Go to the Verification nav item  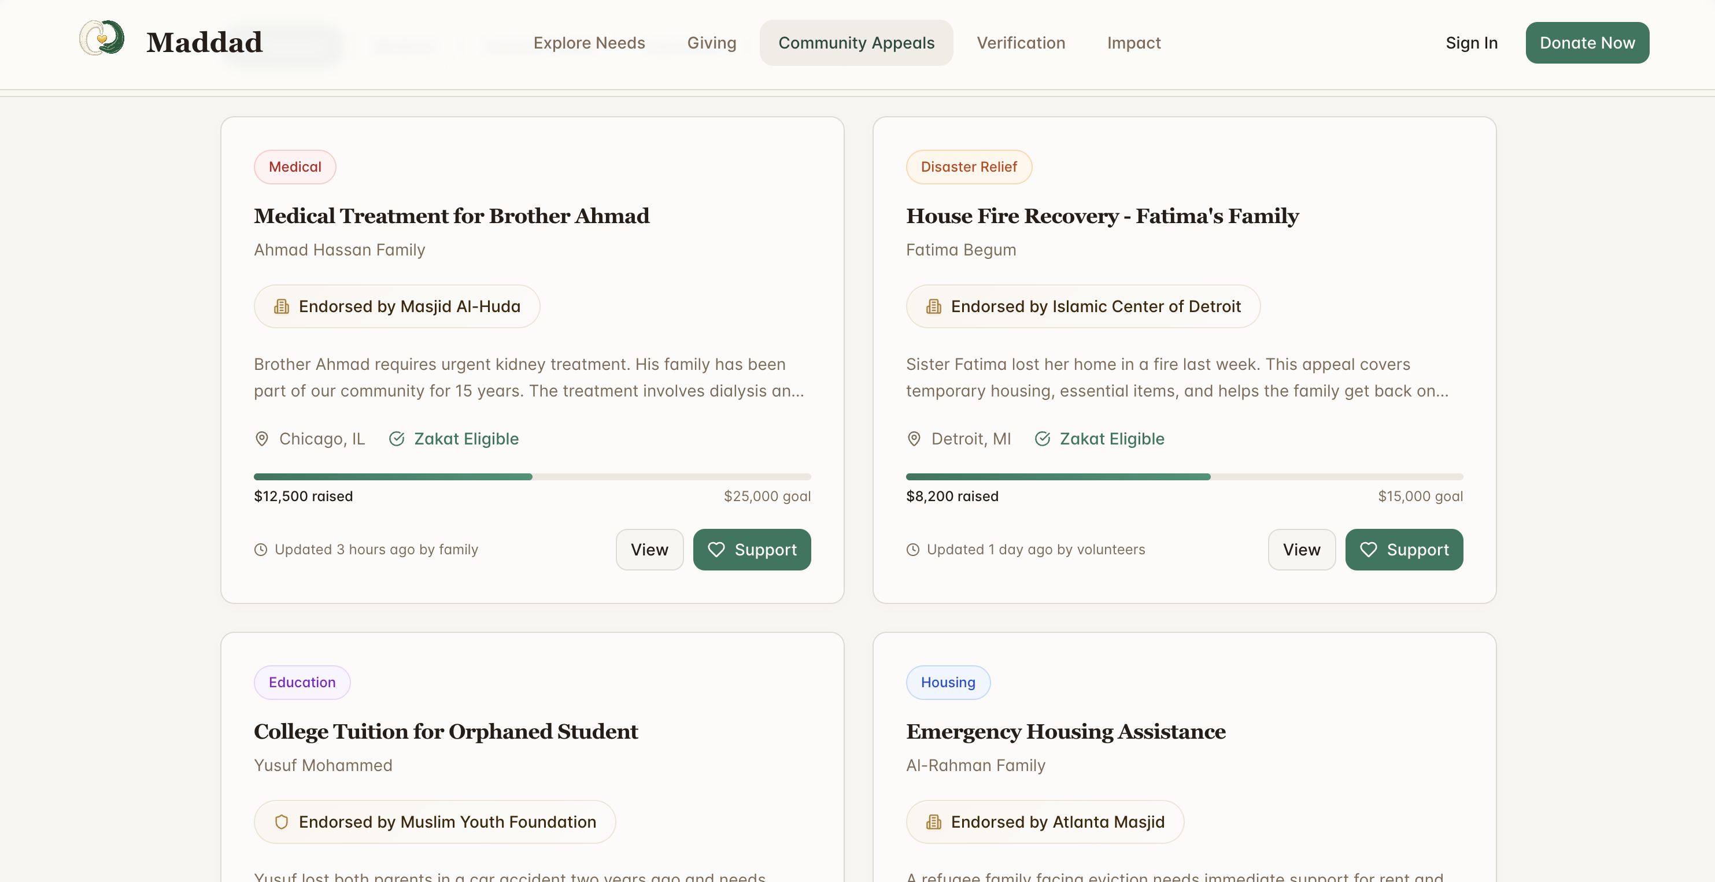pos(1021,43)
